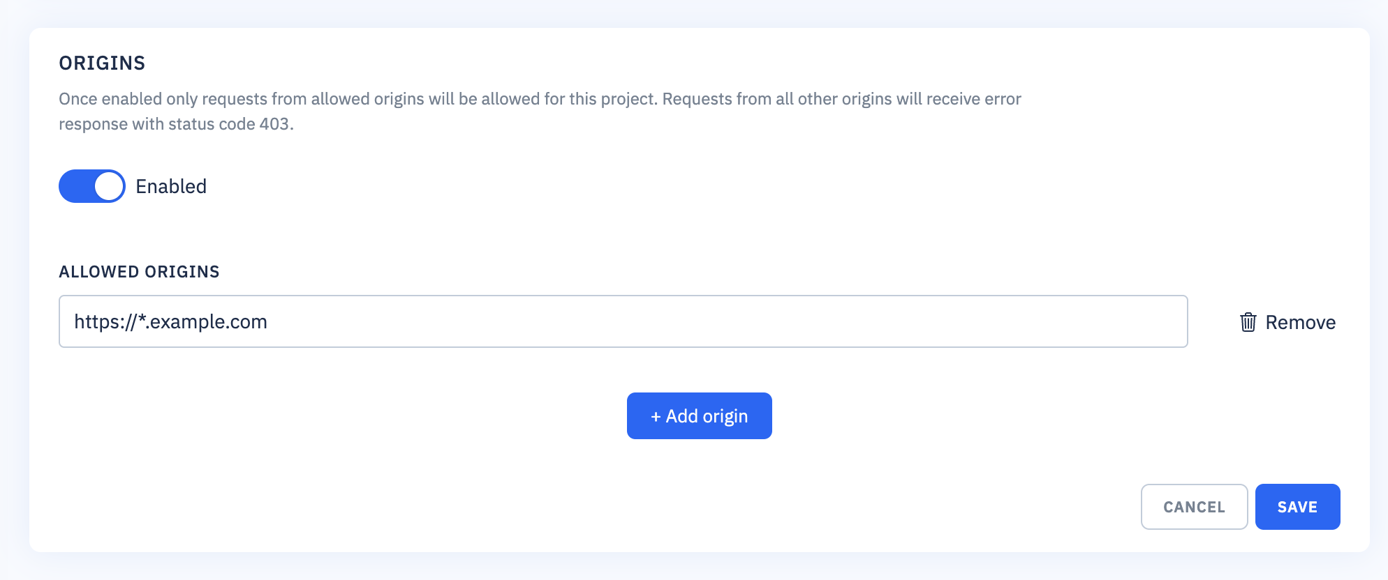
Task: Click the plus icon on Add origin button
Action: click(x=655, y=415)
